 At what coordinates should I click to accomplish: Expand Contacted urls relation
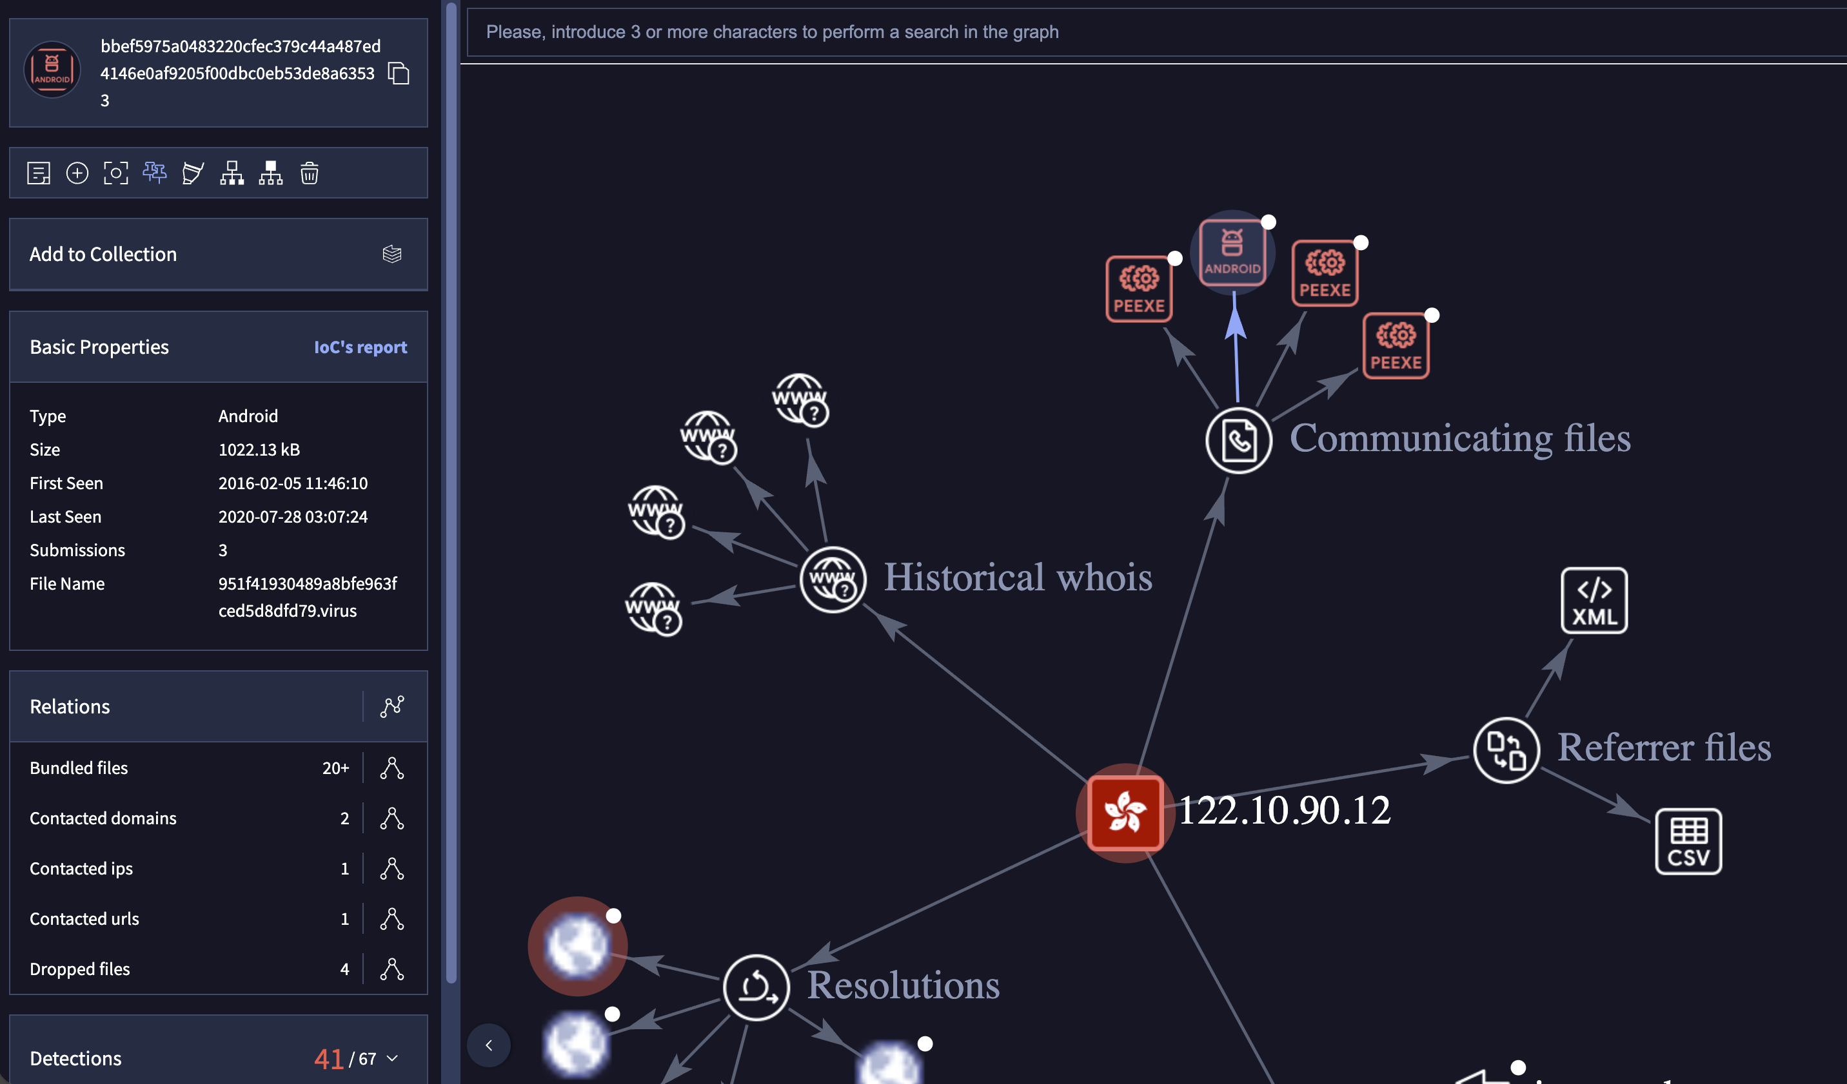[392, 918]
